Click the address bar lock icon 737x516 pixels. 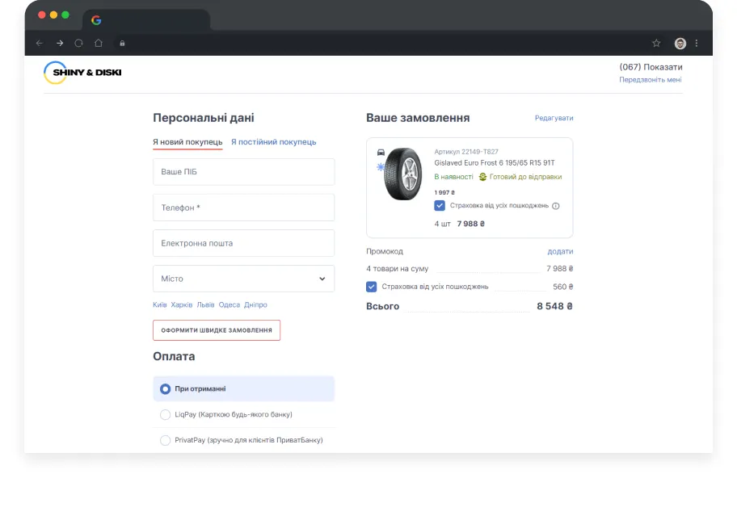pyautogui.click(x=122, y=43)
